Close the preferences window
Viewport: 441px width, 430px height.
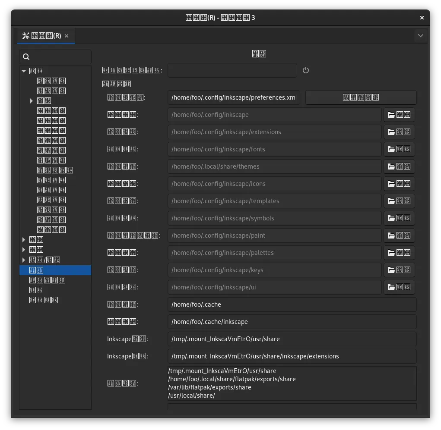[422, 18]
